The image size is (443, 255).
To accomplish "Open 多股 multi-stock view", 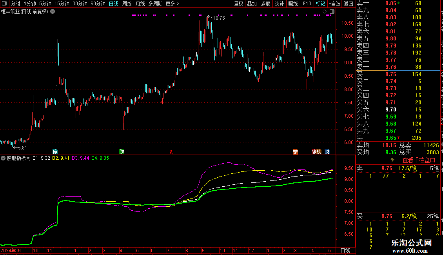I will [265, 4].
